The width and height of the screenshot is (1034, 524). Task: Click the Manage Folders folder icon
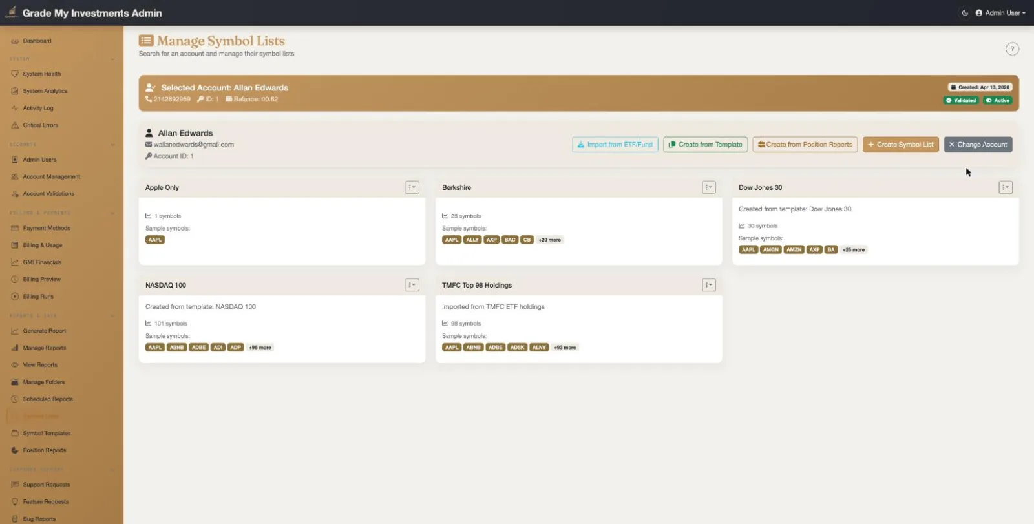pos(15,382)
